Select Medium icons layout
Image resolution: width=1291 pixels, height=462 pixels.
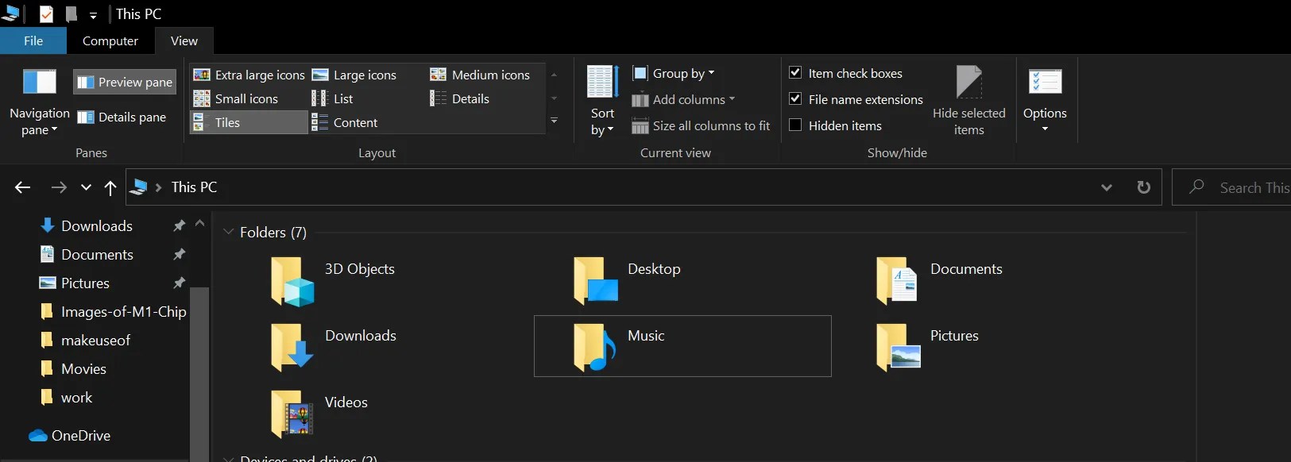[x=480, y=75]
